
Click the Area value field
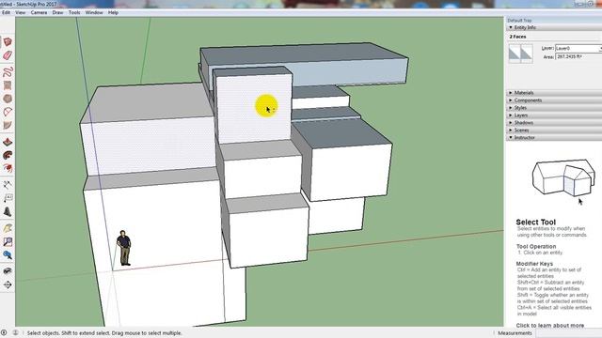pos(578,56)
